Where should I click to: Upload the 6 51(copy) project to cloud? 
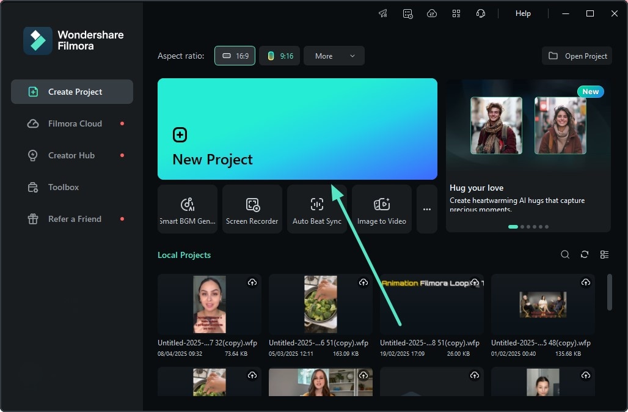click(x=363, y=282)
